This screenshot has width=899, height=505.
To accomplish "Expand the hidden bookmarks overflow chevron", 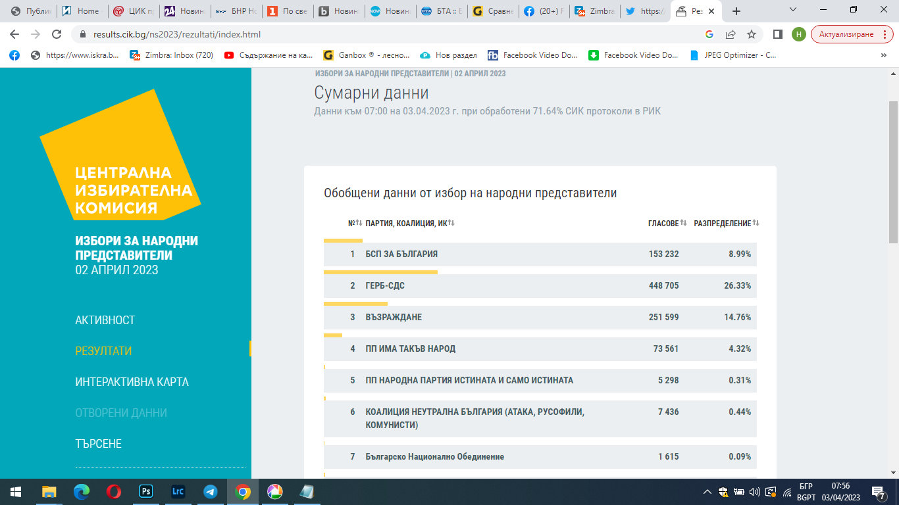I will click(883, 55).
